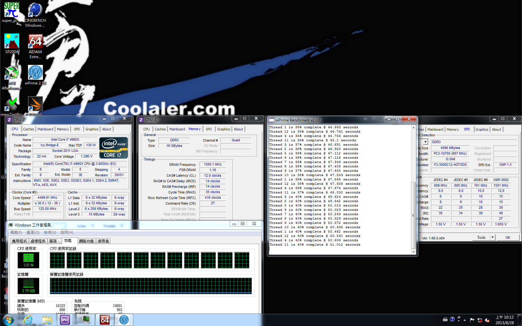The image size is (522, 326).
Task: Open the CINEBENCH Windows desktop shortcut
Action: [x=35, y=15]
